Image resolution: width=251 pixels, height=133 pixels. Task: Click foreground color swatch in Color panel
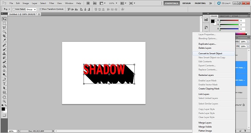213,21
